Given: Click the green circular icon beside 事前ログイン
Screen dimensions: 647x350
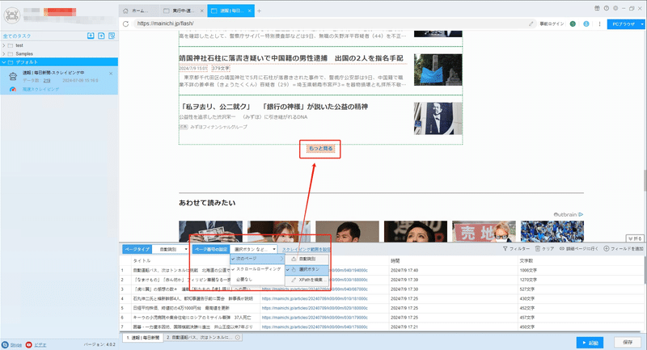Looking at the screenshot, I should (573, 24).
